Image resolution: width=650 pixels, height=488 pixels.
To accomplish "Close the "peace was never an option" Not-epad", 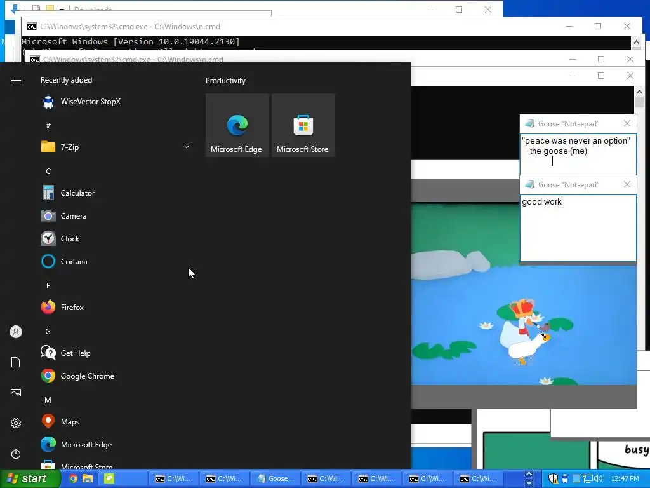I will tap(627, 124).
